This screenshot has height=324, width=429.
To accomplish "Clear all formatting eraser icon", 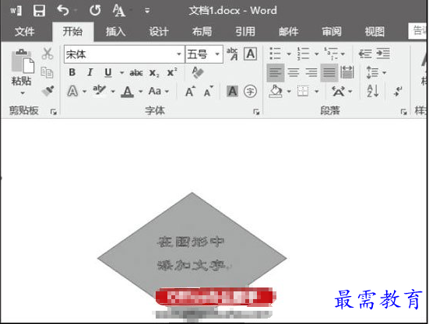I will pos(198,72).
